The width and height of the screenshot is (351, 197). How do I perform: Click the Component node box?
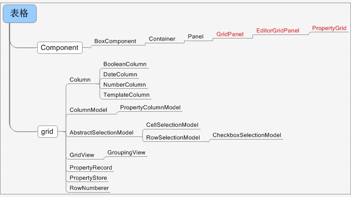[x=60, y=48]
